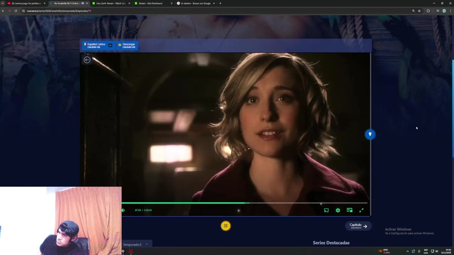Seek on the green video progress bar
The image size is (454, 255).
(x=244, y=203)
